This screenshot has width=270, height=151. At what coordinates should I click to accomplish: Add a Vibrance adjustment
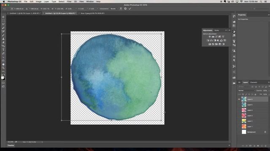point(223,36)
